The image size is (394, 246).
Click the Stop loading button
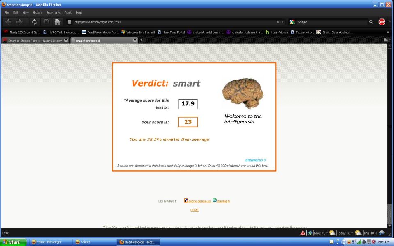pyautogui.click(x=46, y=22)
